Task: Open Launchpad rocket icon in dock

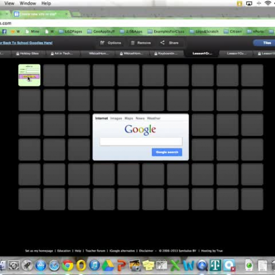Action: pyautogui.click(x=27, y=265)
